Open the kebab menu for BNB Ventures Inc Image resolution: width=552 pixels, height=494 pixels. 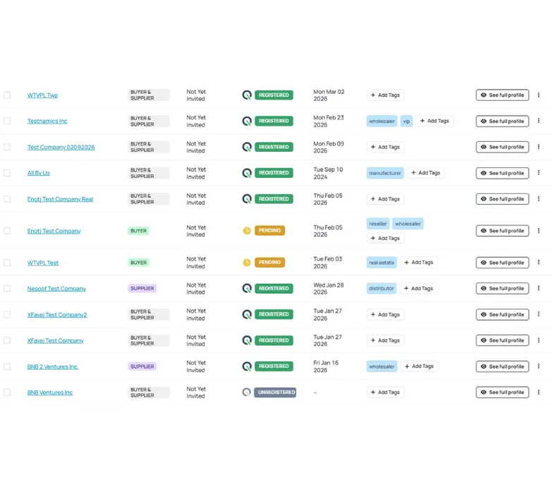[x=539, y=392]
